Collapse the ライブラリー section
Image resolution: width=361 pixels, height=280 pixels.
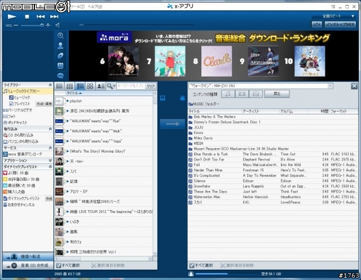[50, 85]
